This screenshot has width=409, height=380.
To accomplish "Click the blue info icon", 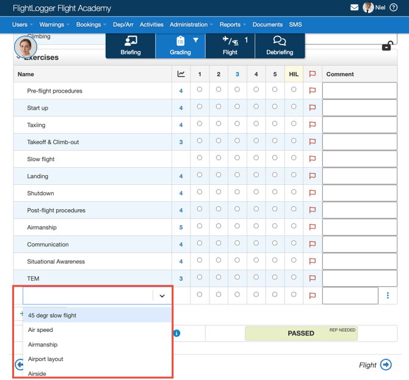I will coord(176,333).
